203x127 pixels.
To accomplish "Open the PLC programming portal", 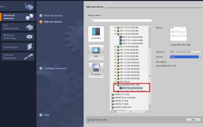I will 17,27.
